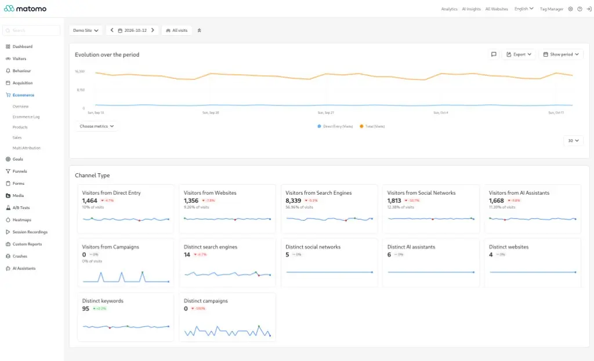Click the Visitors from Search Engines sparkline
Image resolution: width=594 pixels, height=361 pixels.
coord(329,219)
